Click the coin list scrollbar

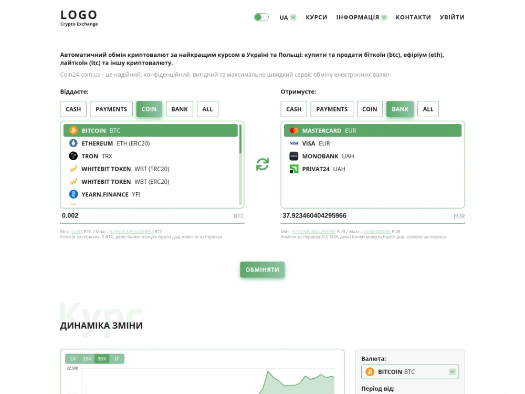coord(240,164)
